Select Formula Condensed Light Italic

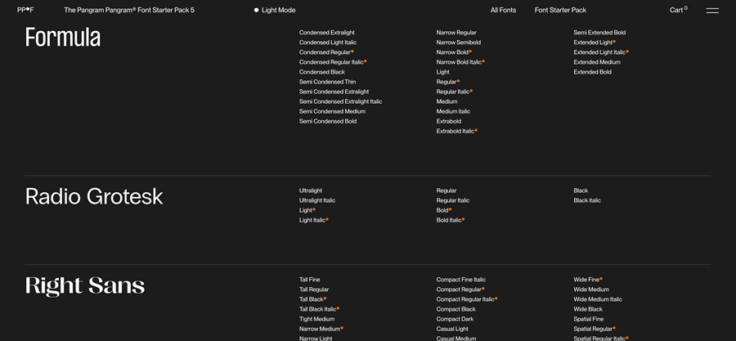pos(328,43)
